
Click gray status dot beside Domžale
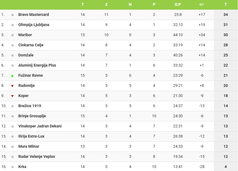coord(12,55)
